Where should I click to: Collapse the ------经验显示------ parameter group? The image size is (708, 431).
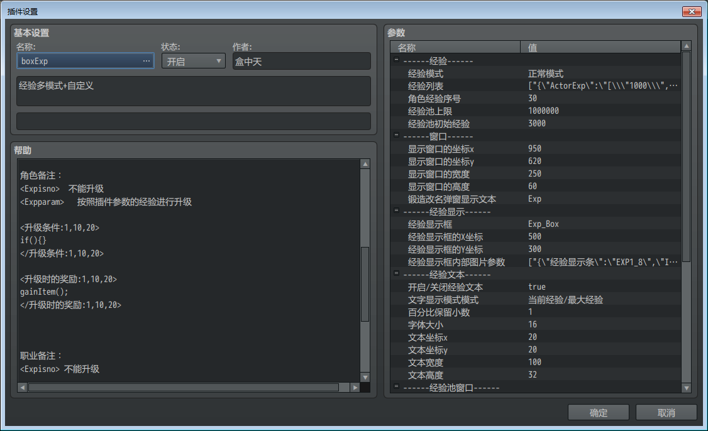(397, 210)
